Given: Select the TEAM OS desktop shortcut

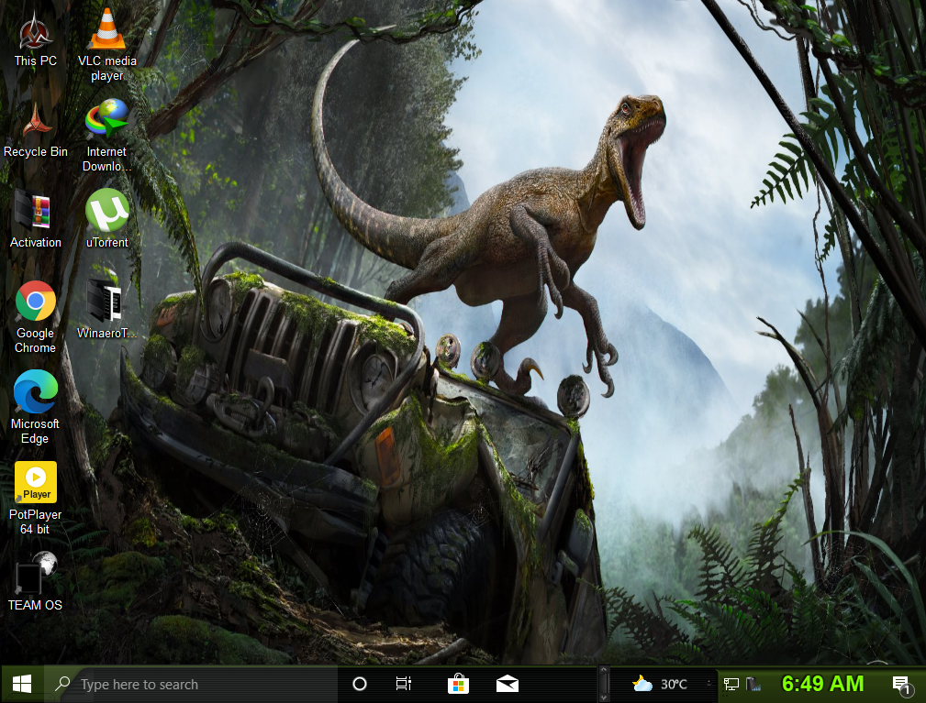Looking at the screenshot, I should coord(36,581).
